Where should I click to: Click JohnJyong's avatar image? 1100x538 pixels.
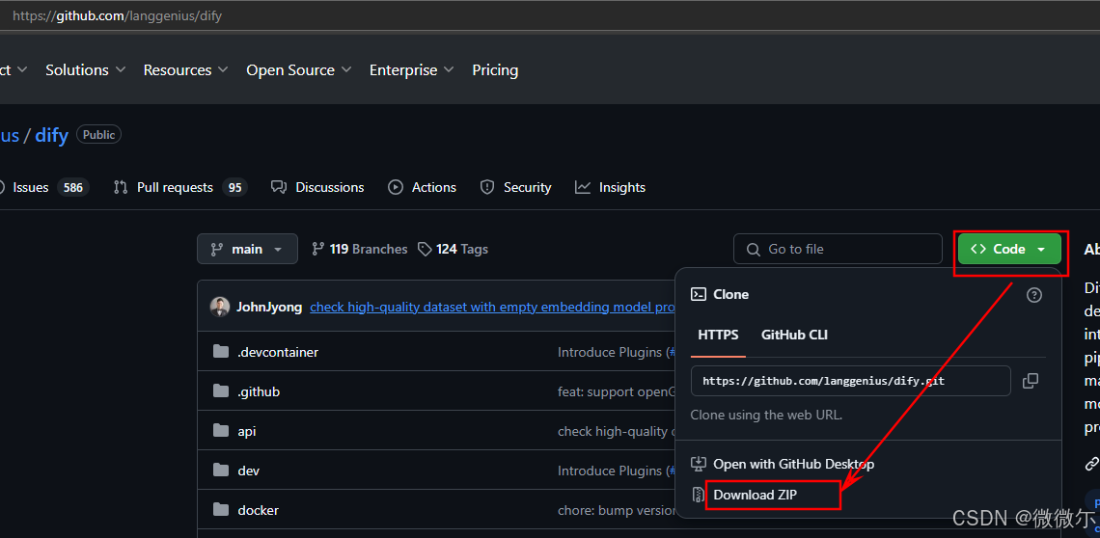(220, 307)
